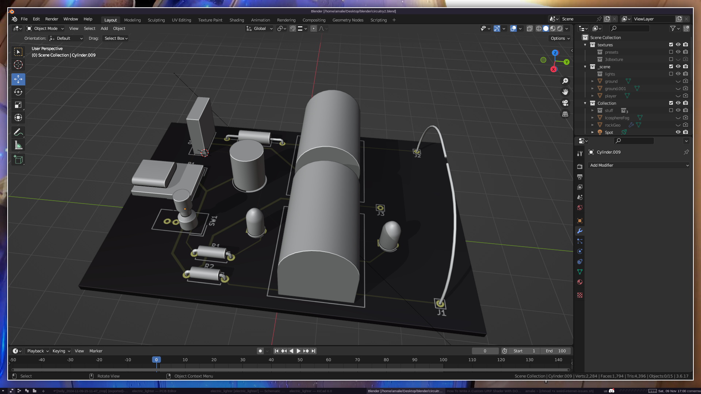The image size is (701, 394).
Task: Open the Render menu
Action: [51, 19]
